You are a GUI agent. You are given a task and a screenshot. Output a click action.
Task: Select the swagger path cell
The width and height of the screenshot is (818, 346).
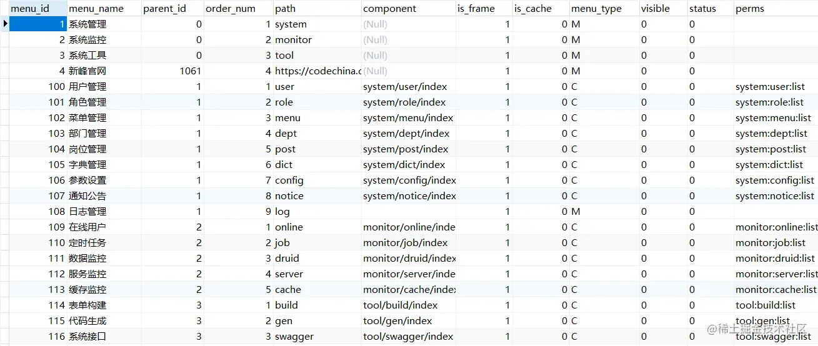(x=294, y=337)
